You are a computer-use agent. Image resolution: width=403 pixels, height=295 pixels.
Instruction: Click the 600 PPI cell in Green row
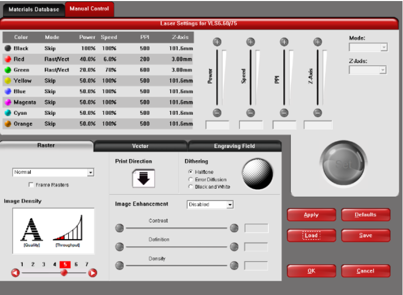click(145, 70)
